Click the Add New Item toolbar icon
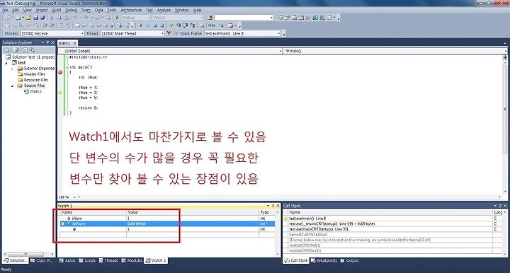Image resolution: width=510 pixels, height=273 pixels. pos(18,18)
